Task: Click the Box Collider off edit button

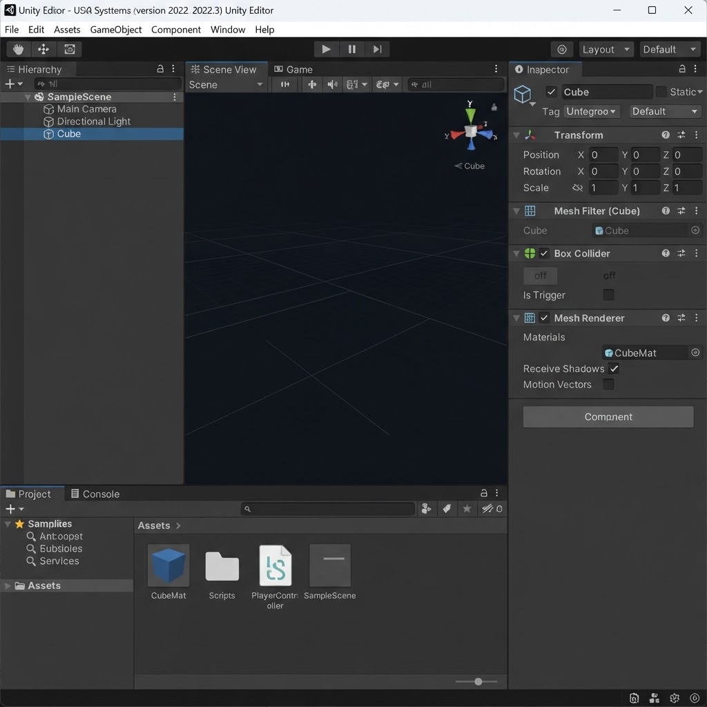Action: [x=540, y=275]
